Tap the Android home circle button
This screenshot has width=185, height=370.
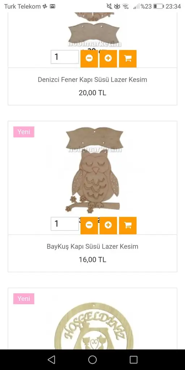(x=92, y=360)
